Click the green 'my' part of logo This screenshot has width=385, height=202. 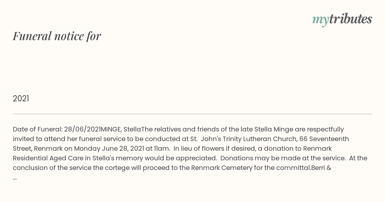coord(320,20)
